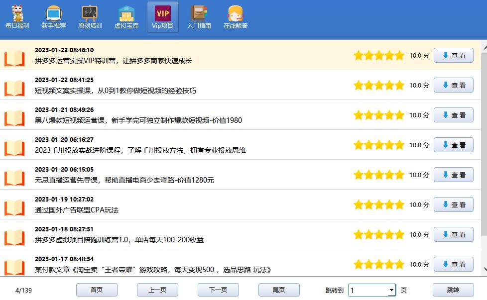Image resolution: width=487 pixels, height=300 pixels.
Task: Click star rating of 短视频文案实操课
Action: [379, 85]
